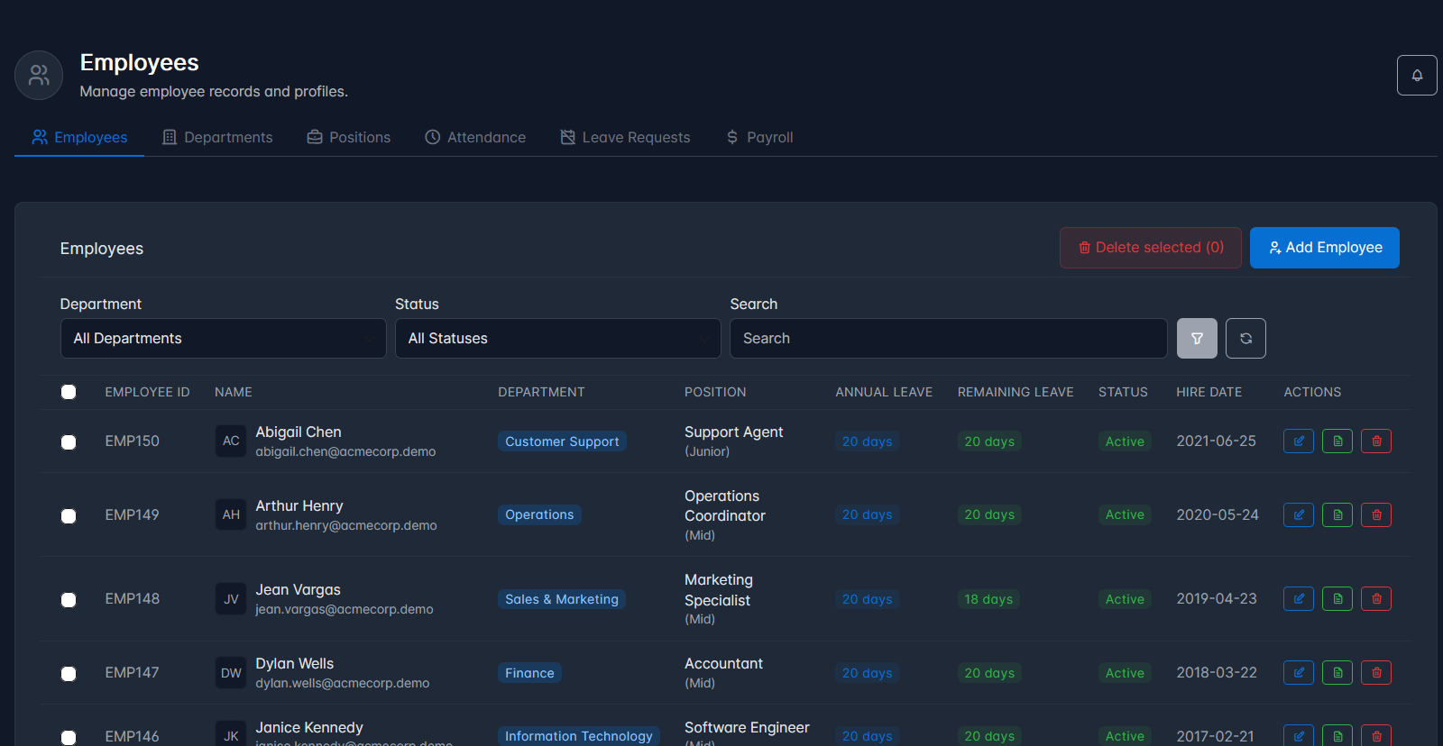Click the EMP147 employee ID

pos(132,673)
